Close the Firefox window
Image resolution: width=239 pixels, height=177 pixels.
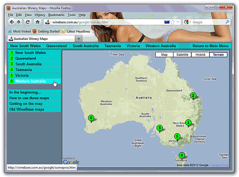(x=226, y=7)
